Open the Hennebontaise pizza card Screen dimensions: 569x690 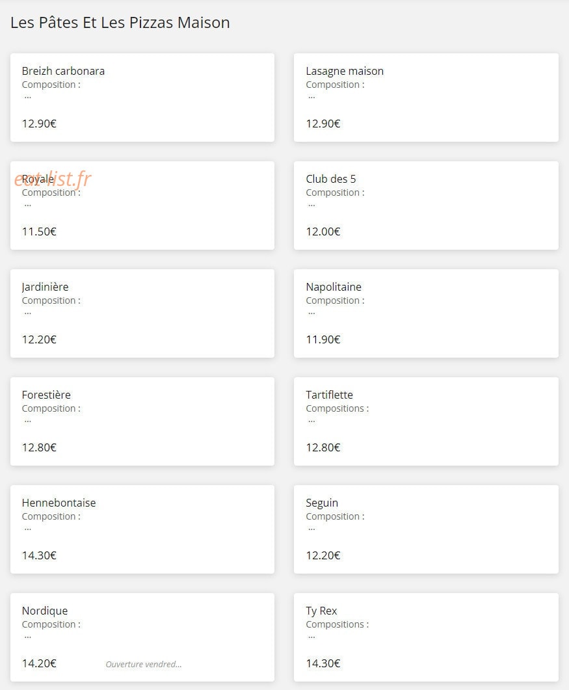(x=142, y=529)
